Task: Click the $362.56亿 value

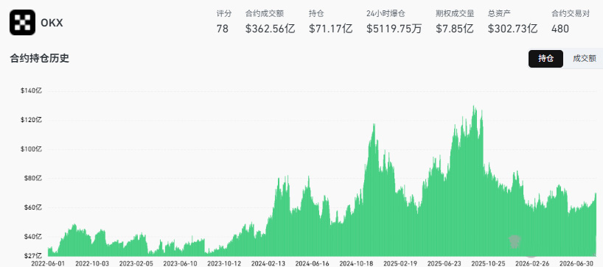Action: (x=270, y=29)
